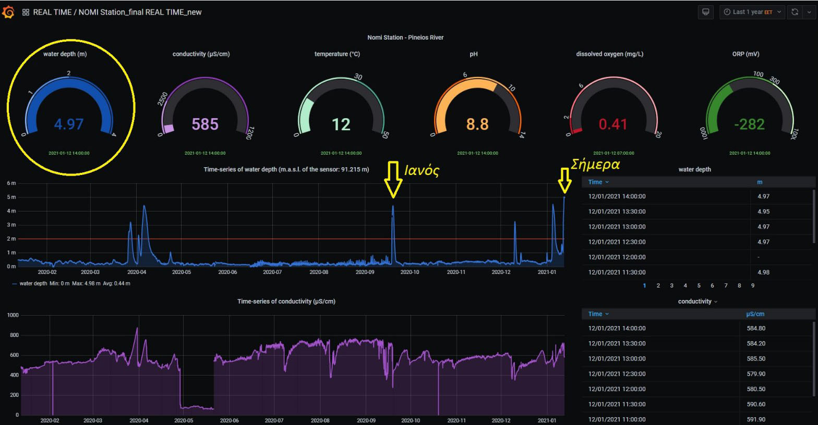Select the 12/01/2021 13:30:00 water depth row
Image resolution: width=818 pixels, height=425 pixels.
(617, 211)
